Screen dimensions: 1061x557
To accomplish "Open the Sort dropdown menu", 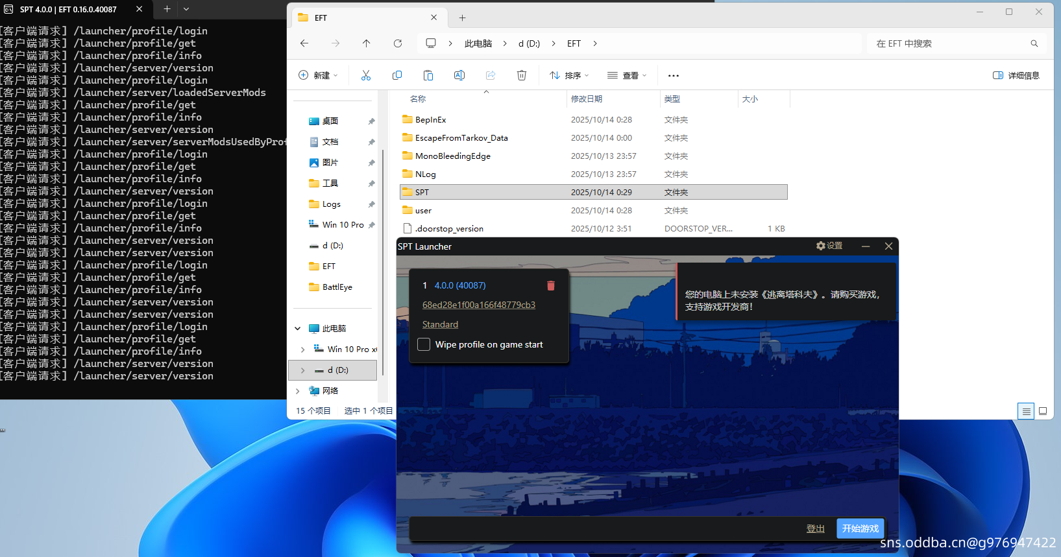I will [568, 75].
